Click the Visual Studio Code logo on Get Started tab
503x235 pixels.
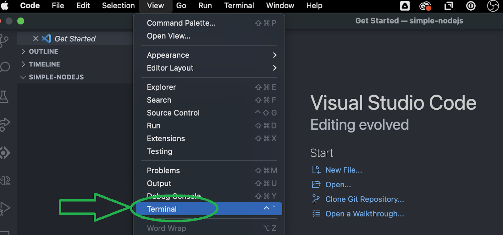point(47,38)
